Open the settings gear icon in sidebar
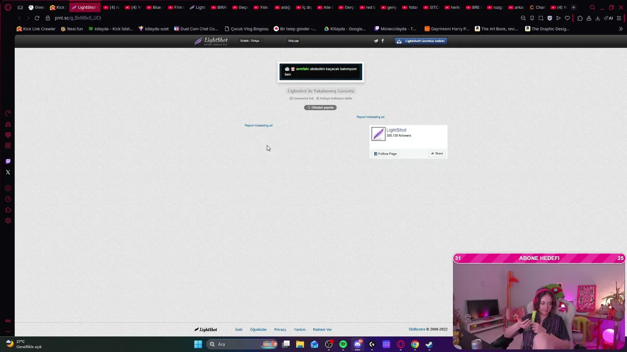627x352 pixels. [8, 220]
